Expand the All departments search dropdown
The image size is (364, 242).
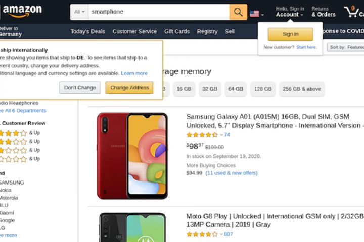coord(79,12)
